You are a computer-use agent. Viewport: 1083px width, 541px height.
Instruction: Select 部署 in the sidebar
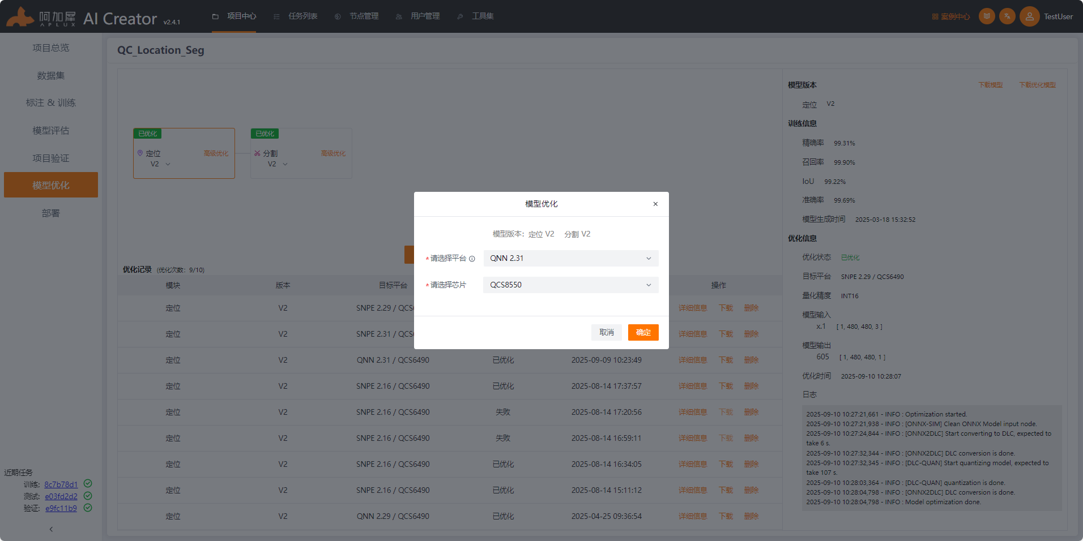pyautogui.click(x=51, y=213)
